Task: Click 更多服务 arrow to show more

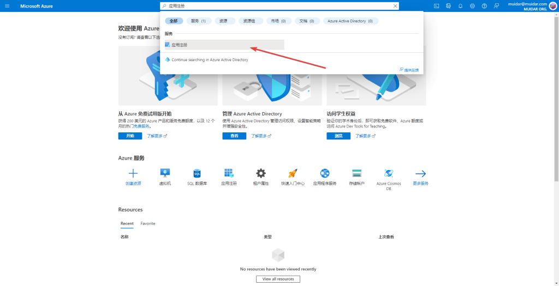Action: coord(420,173)
